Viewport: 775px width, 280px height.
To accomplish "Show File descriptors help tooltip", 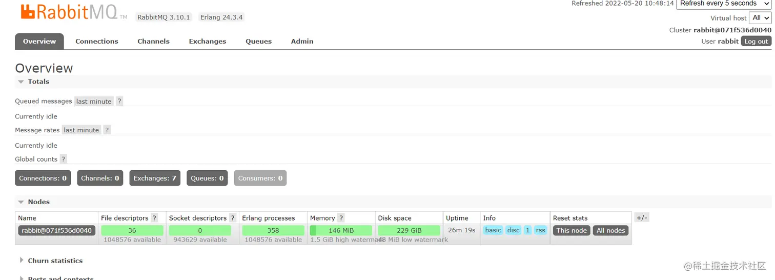I will click(x=154, y=218).
